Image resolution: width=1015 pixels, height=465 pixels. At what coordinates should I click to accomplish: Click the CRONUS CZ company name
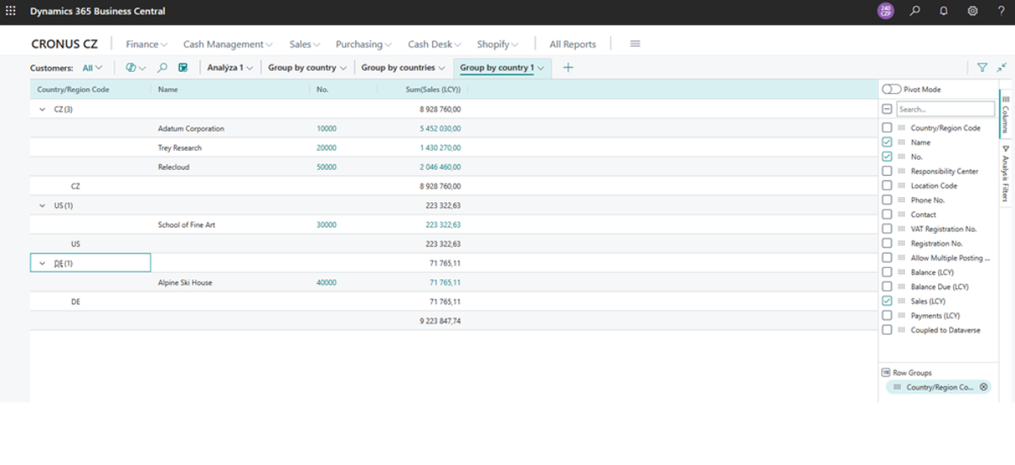[x=64, y=44]
